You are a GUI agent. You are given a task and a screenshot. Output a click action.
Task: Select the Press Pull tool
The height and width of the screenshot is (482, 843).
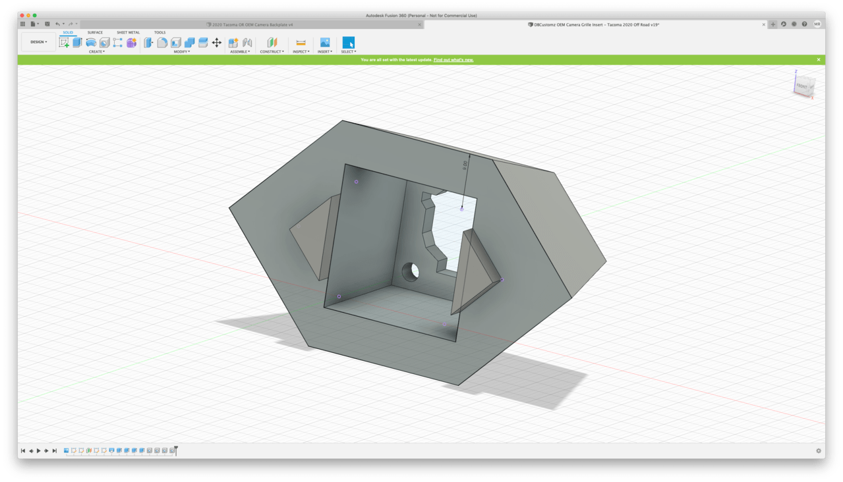pyautogui.click(x=148, y=42)
